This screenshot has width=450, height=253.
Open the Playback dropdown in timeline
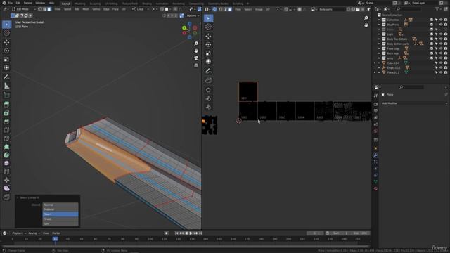tap(19, 233)
